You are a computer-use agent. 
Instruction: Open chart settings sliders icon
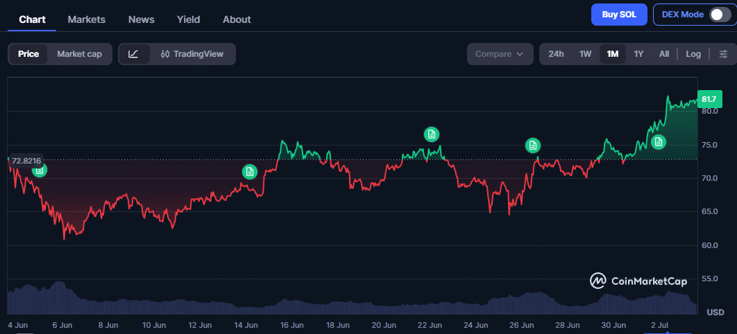723,54
